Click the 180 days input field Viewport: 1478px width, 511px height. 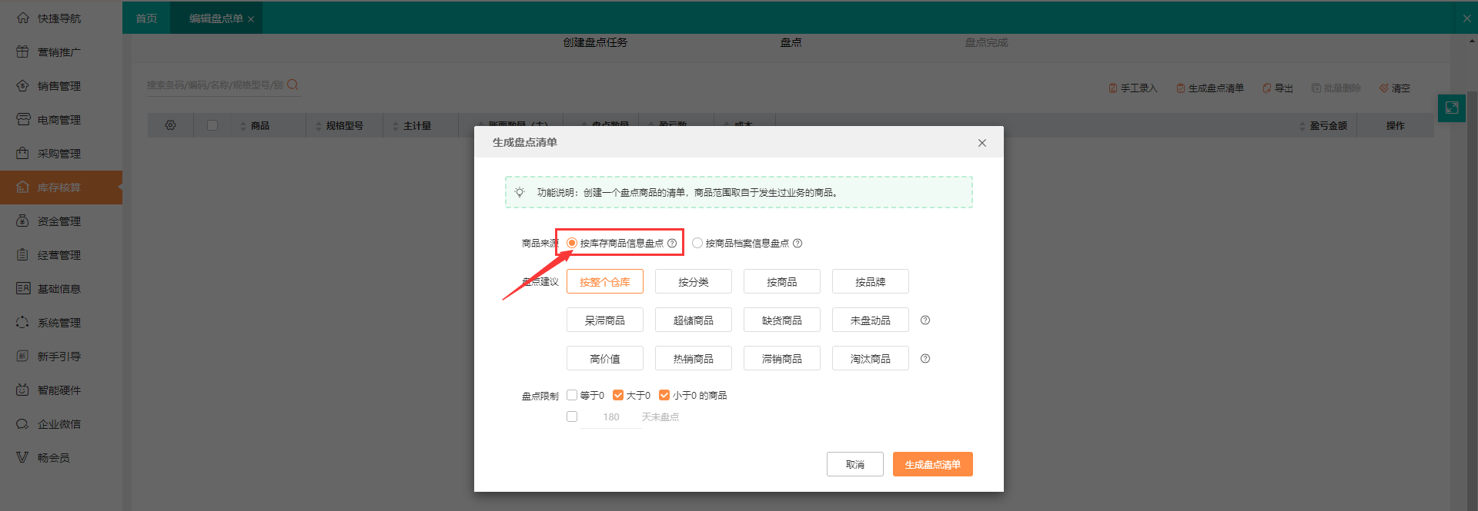click(611, 417)
